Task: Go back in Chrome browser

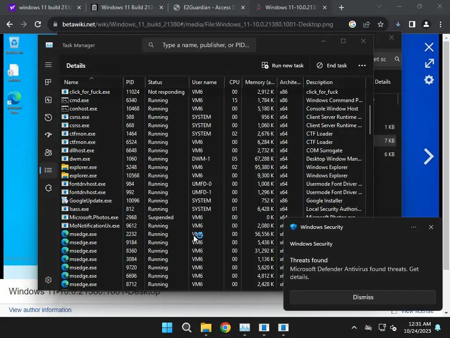Action: 10,25
